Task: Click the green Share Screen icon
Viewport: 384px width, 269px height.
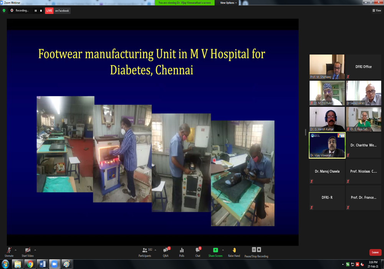Action: [x=215, y=250]
